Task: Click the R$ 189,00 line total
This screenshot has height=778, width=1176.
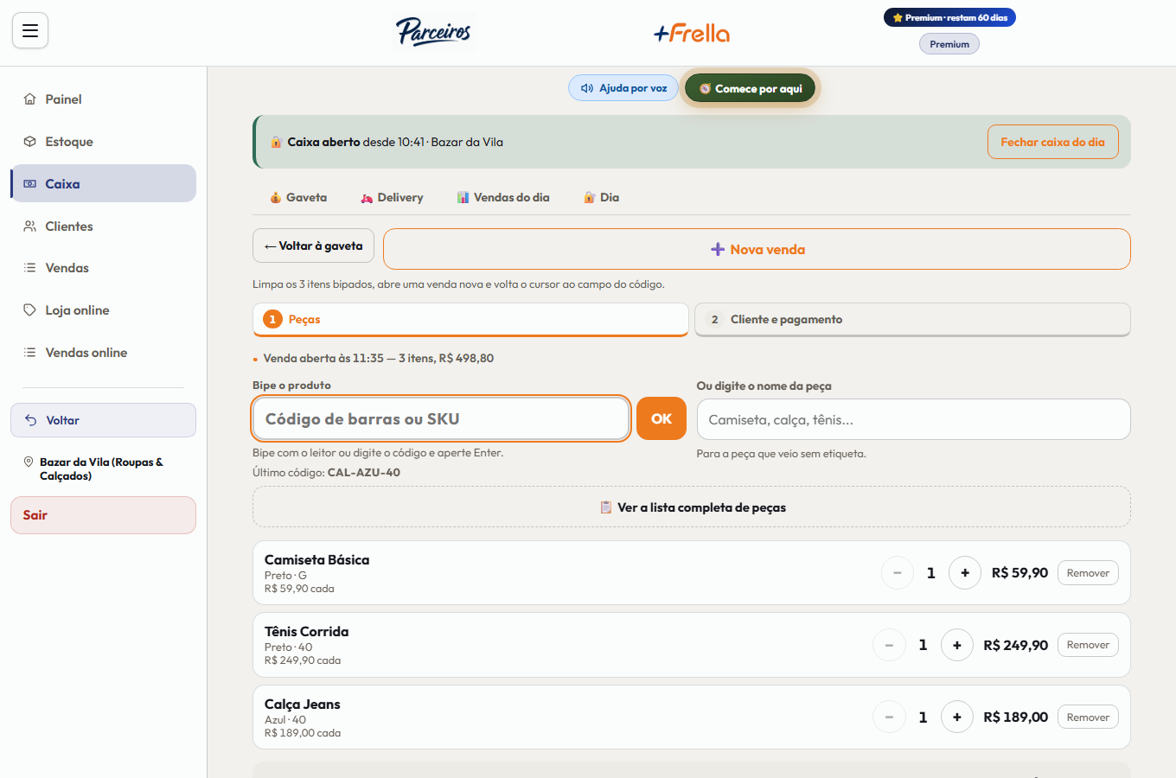Action: click(1015, 717)
